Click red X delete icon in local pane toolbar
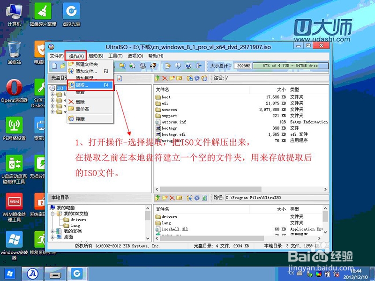This screenshot has width=375, height=281. coord(172,198)
